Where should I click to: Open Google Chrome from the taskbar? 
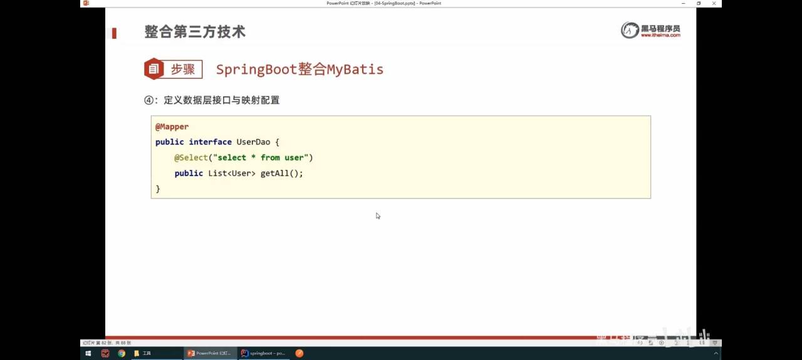pos(122,353)
